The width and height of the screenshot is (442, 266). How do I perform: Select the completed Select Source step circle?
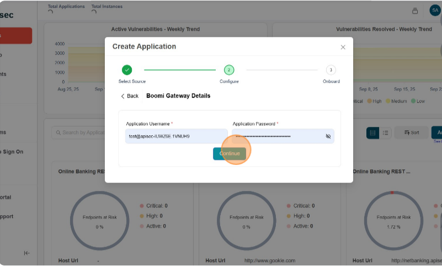(x=127, y=70)
